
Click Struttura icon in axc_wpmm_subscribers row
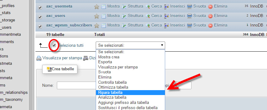124,26
